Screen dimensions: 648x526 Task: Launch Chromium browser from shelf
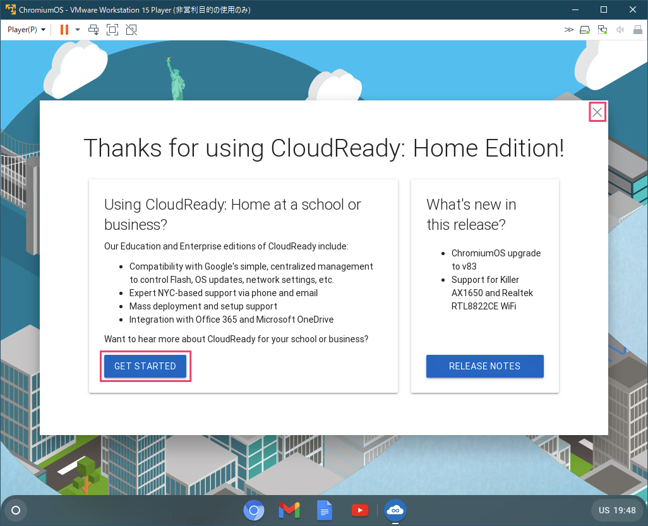click(x=254, y=511)
